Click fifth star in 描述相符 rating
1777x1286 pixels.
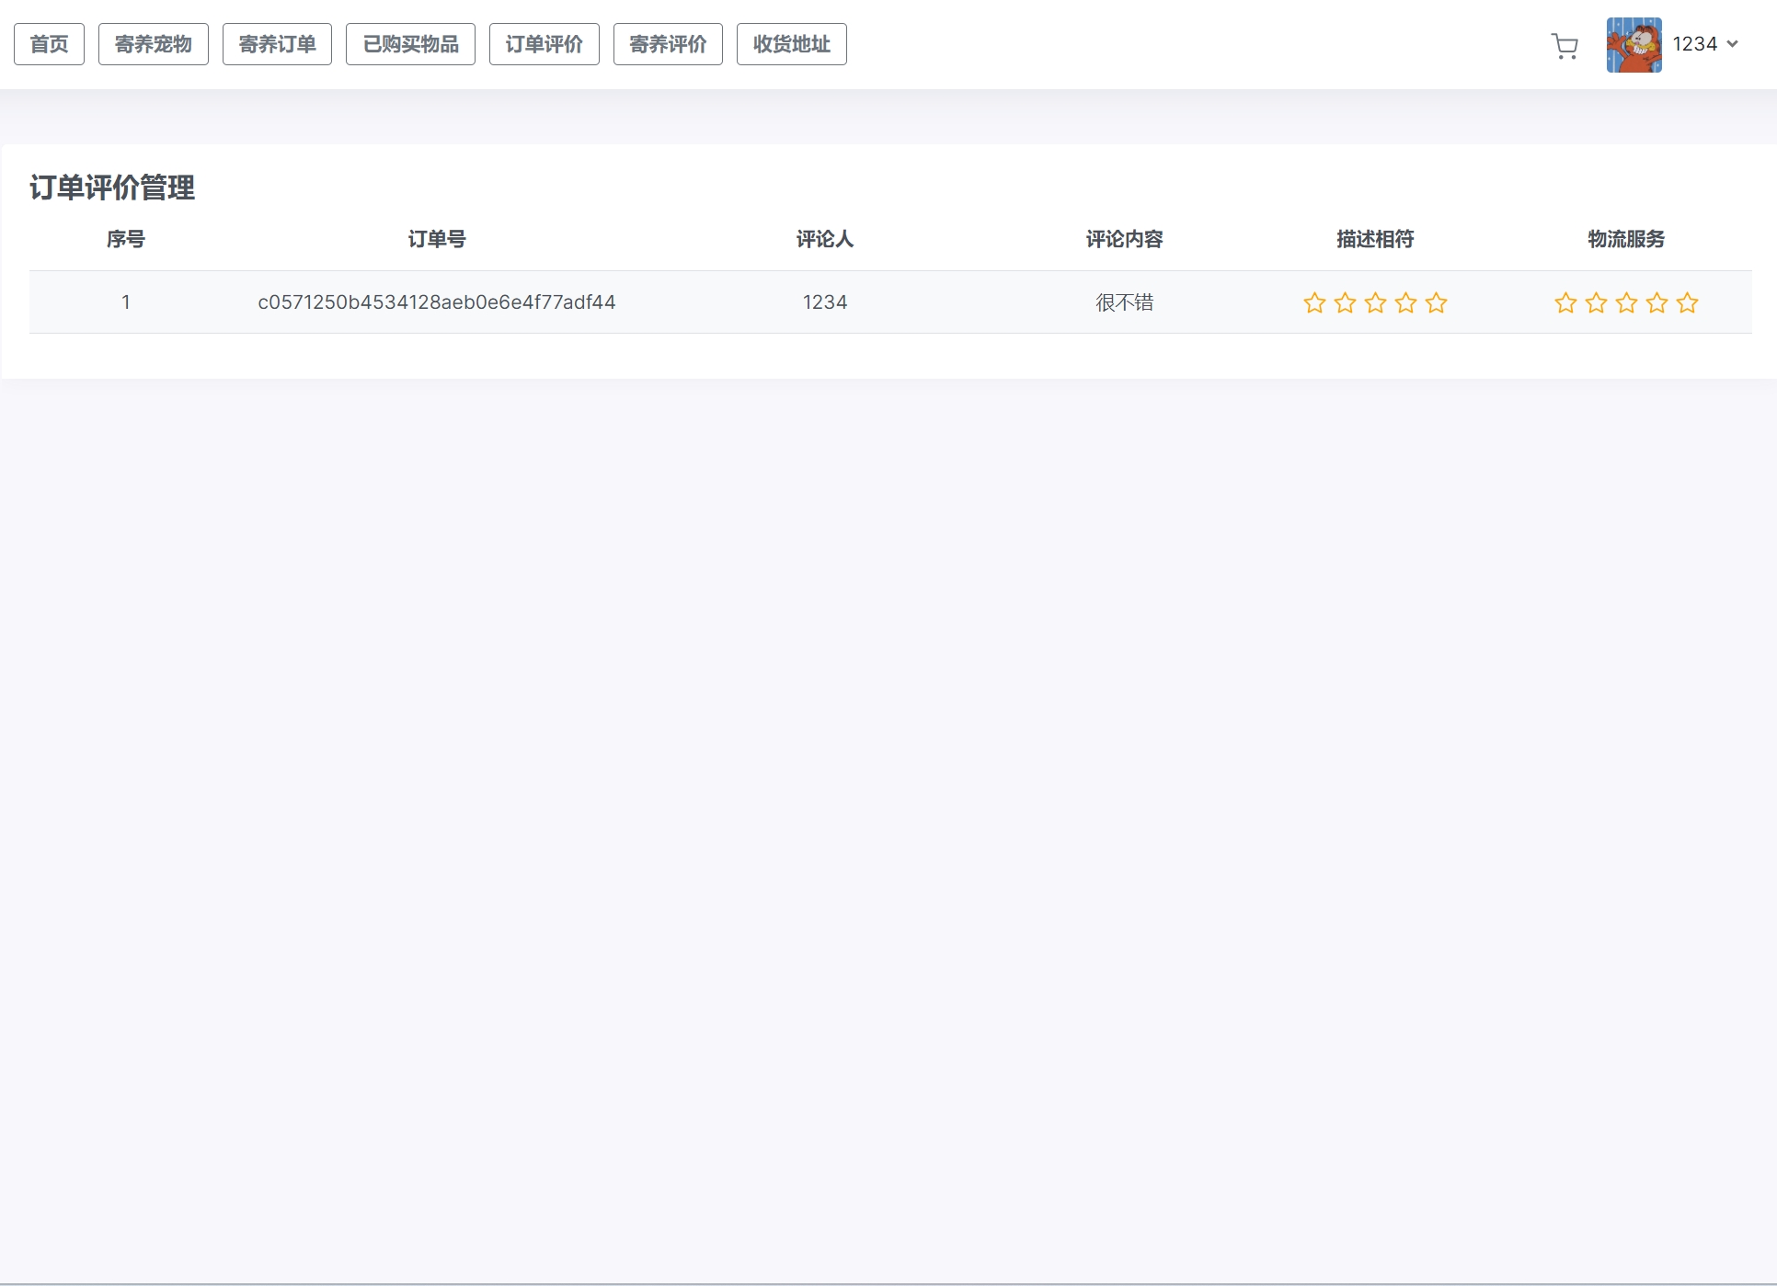coord(1436,303)
